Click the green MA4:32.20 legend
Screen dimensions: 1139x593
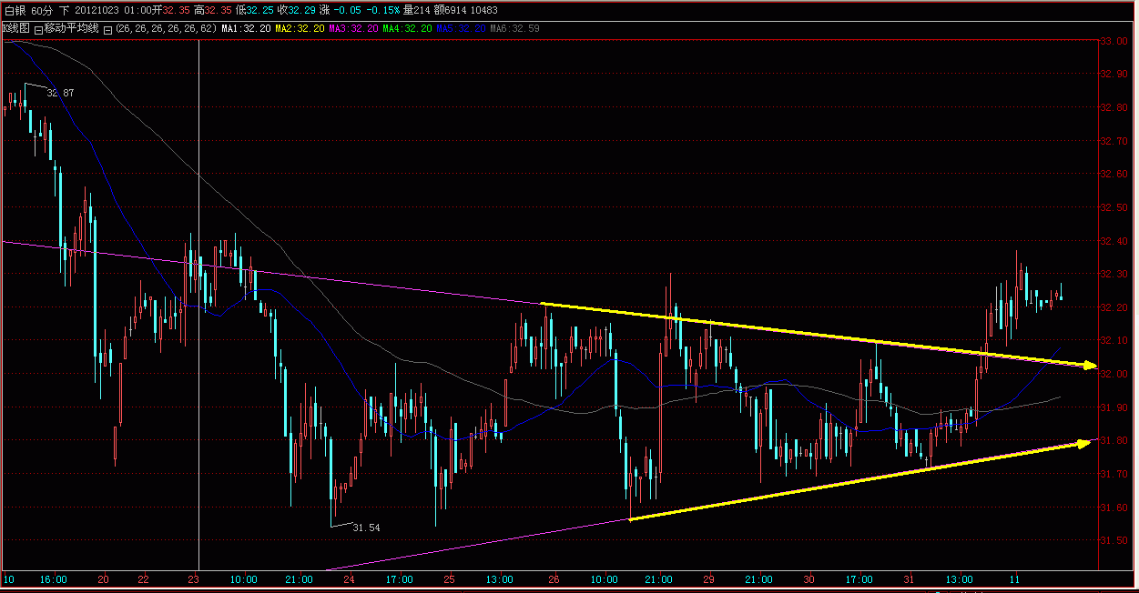407,29
